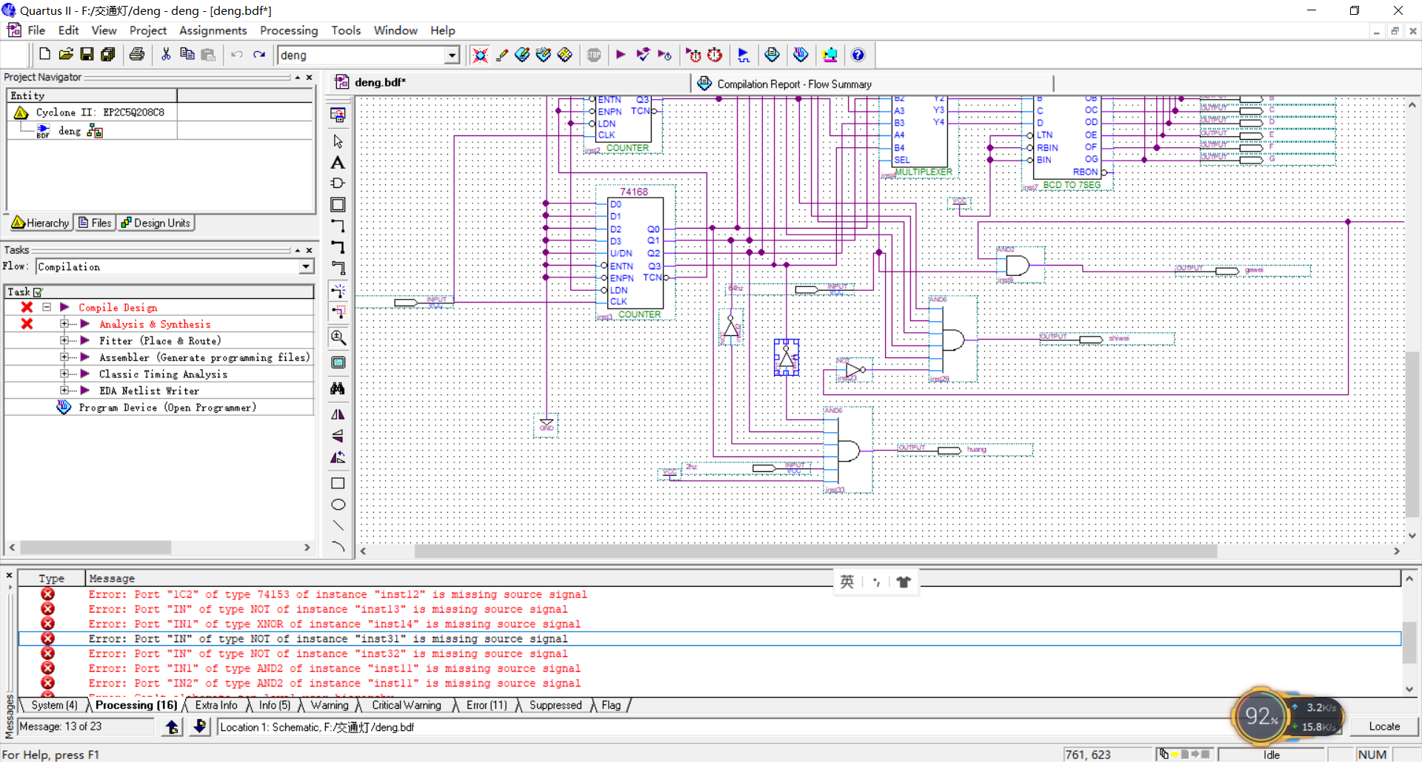Undo the last action
This screenshot has width=1422, height=762.
(237, 54)
